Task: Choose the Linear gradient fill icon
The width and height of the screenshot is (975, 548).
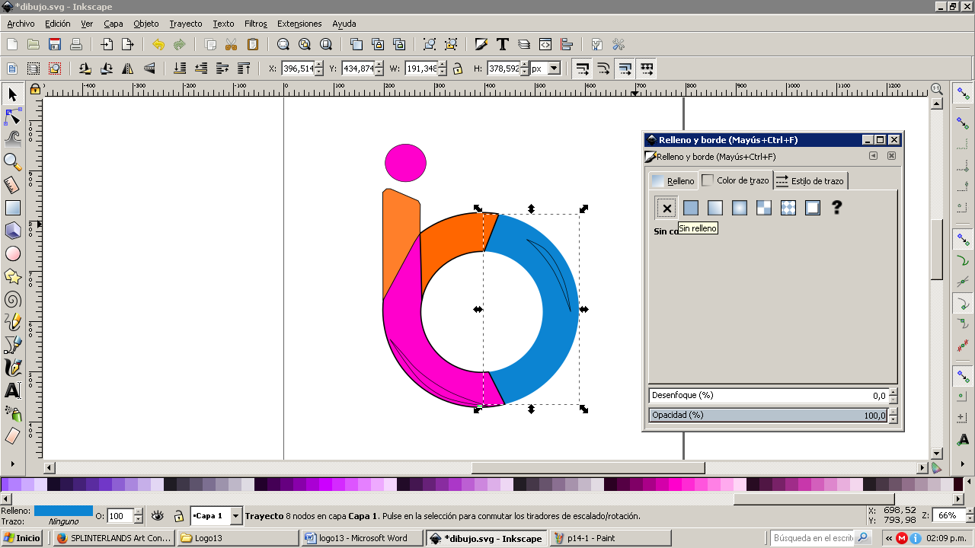Action: 714,208
